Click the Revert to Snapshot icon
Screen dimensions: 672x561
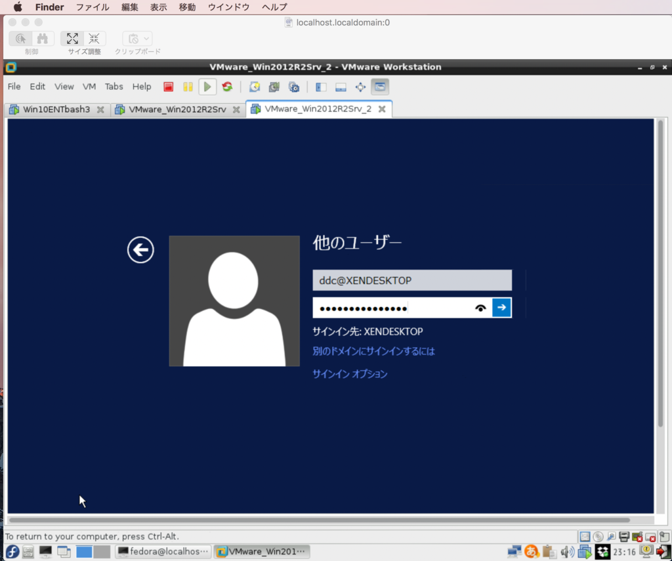click(x=274, y=87)
